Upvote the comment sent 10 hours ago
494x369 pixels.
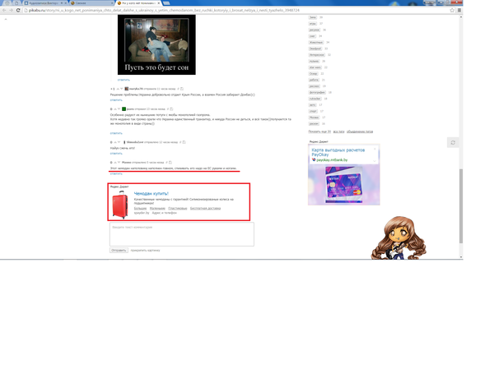click(115, 108)
